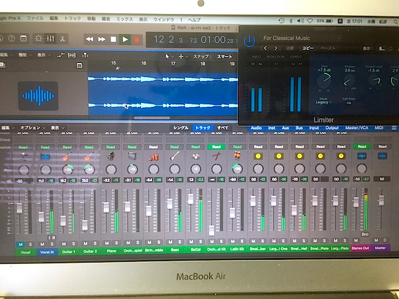The width and height of the screenshot is (399, 299).
Task: Click the Piano channel grand piano icon
Action: 110,156
